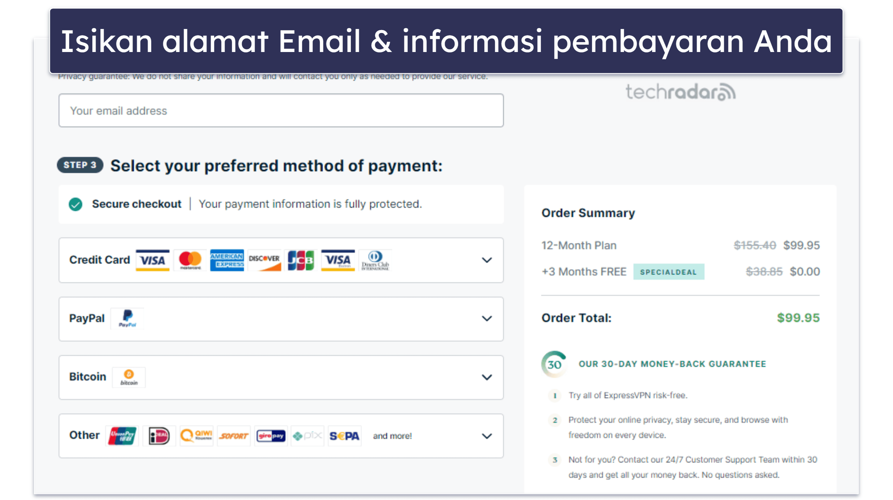This screenshot has width=893, height=500.
Task: Click 'Select your preferred method of payment:' heading
Action: (x=277, y=166)
